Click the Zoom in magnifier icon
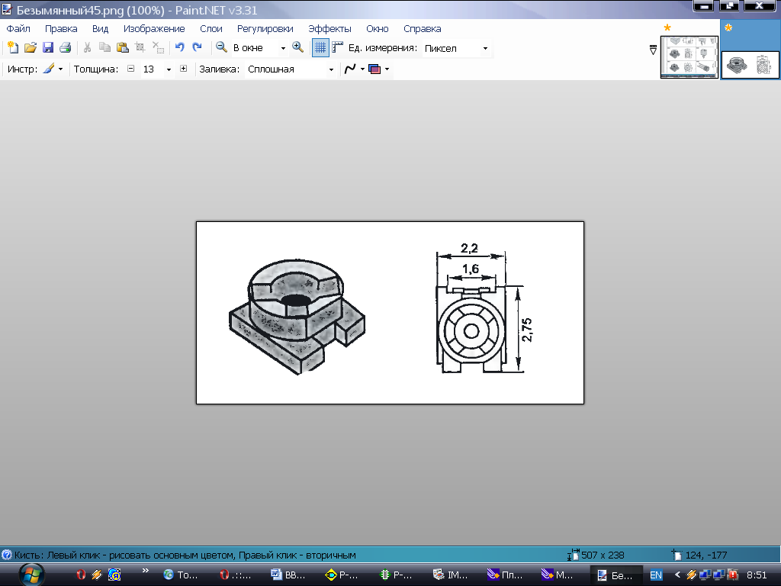781x586 pixels. coord(298,47)
